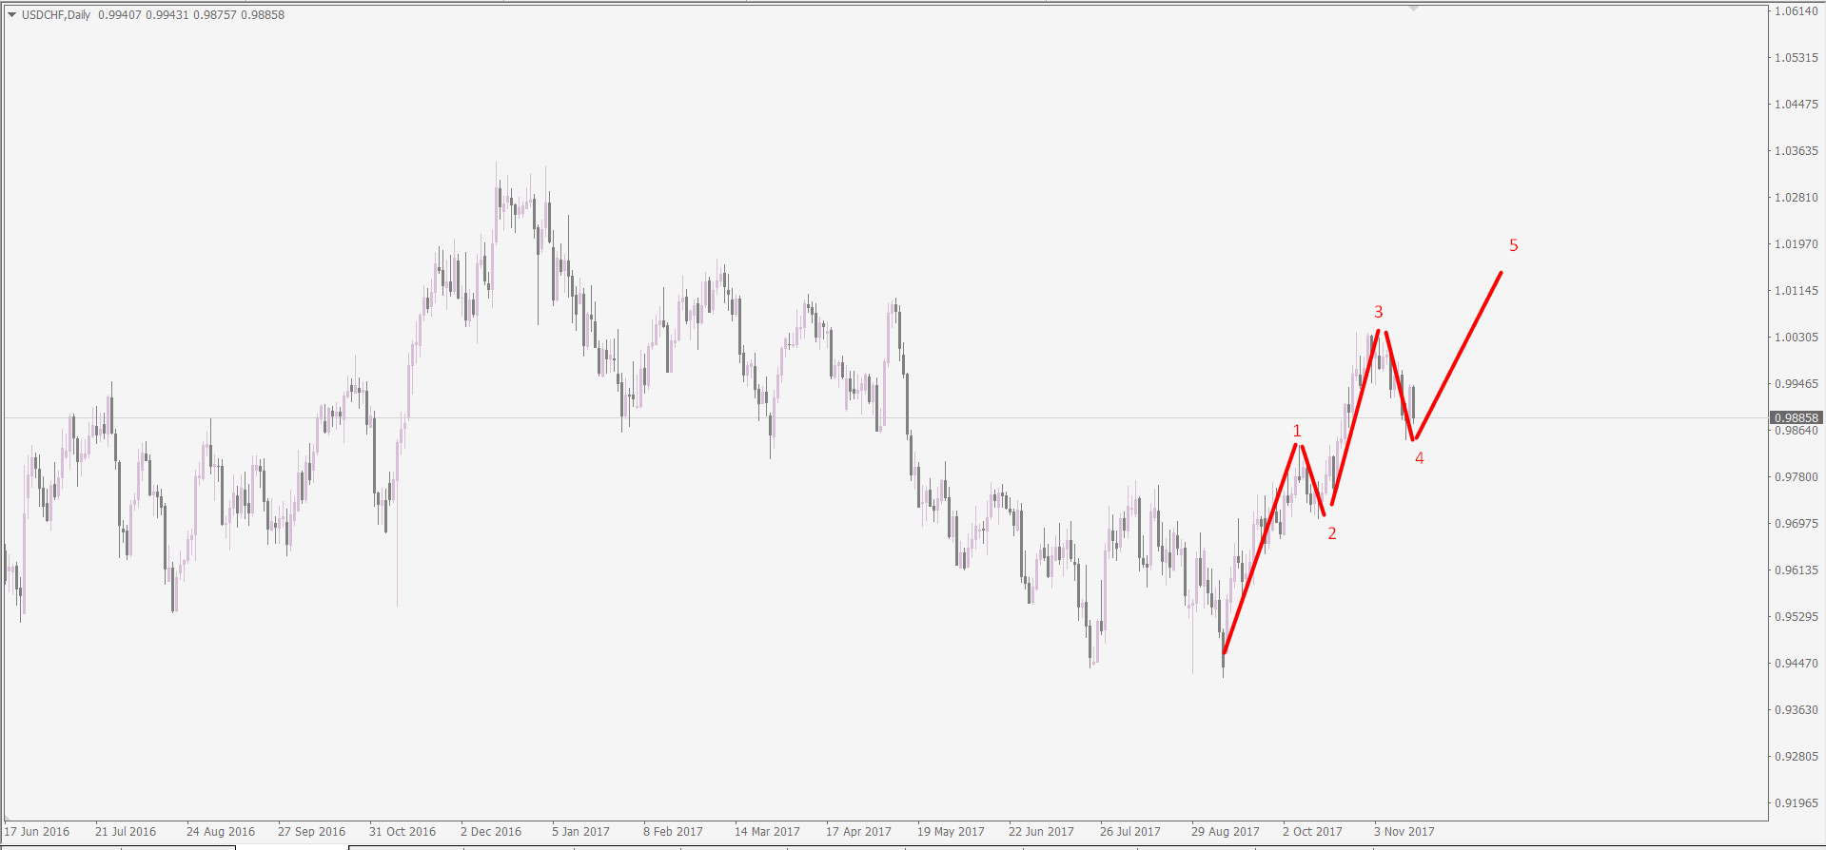Click the 0.95295 price axis label
The height and width of the screenshot is (850, 1826).
1797,617
